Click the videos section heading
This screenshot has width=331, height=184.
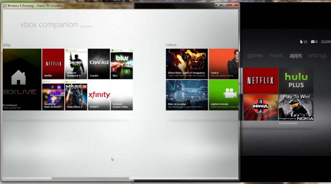[171, 45]
